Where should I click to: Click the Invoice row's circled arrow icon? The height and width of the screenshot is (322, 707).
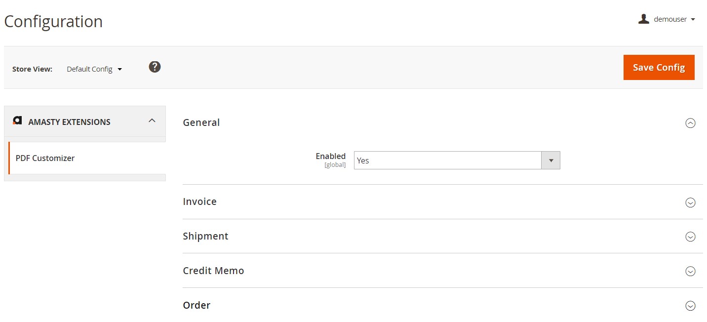click(x=690, y=202)
